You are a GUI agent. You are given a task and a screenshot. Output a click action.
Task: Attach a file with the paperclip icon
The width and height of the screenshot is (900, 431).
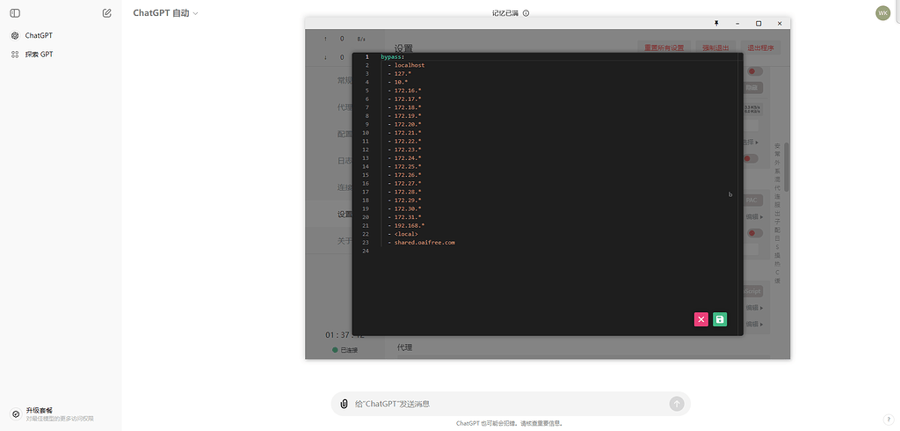pyautogui.click(x=345, y=404)
